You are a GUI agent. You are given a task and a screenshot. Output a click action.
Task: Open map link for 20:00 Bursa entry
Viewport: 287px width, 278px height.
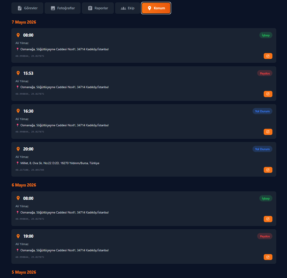coord(268,170)
